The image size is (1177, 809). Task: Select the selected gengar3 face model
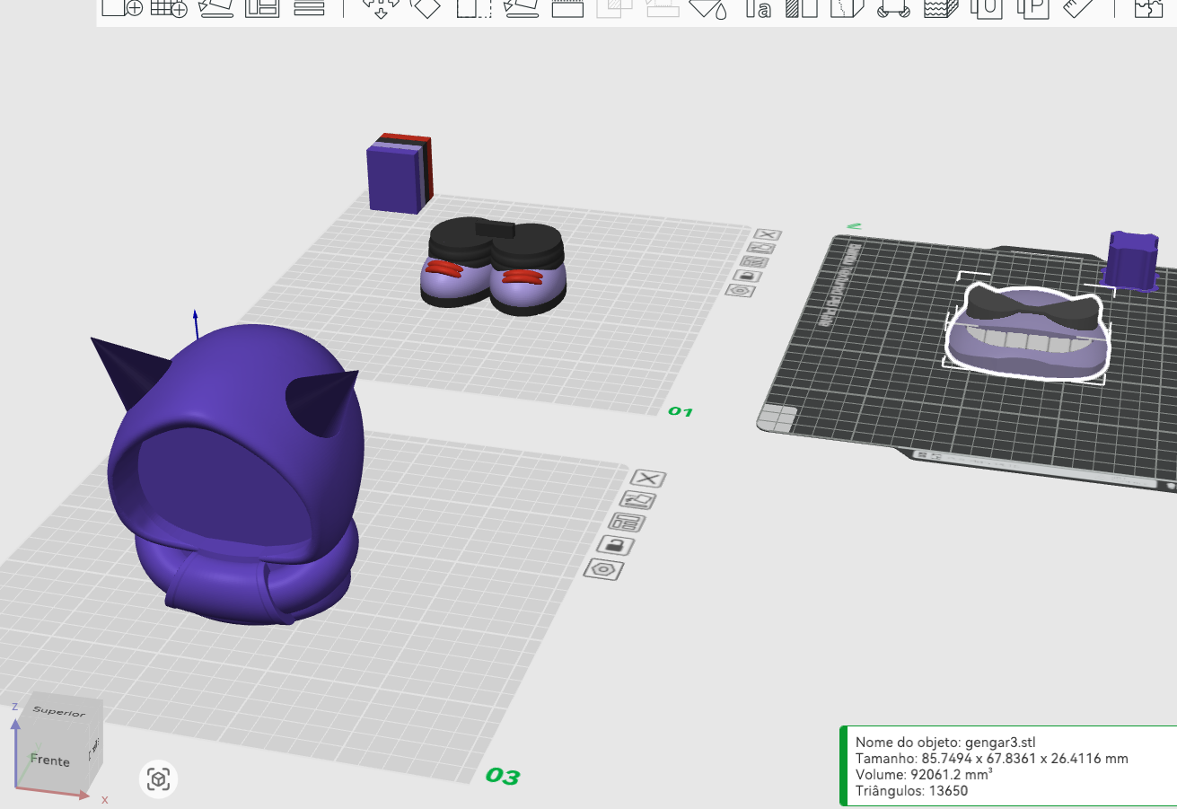pyautogui.click(x=1026, y=332)
